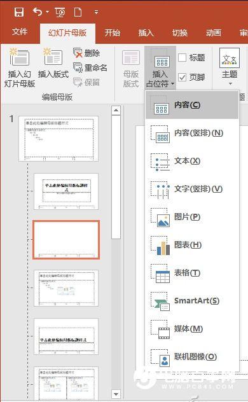
Task: Switch to the 插入 ribbon tab
Action: click(x=146, y=32)
